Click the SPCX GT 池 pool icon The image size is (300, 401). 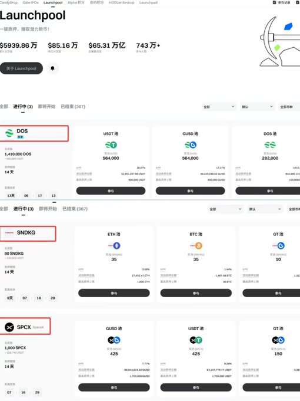coord(278,340)
